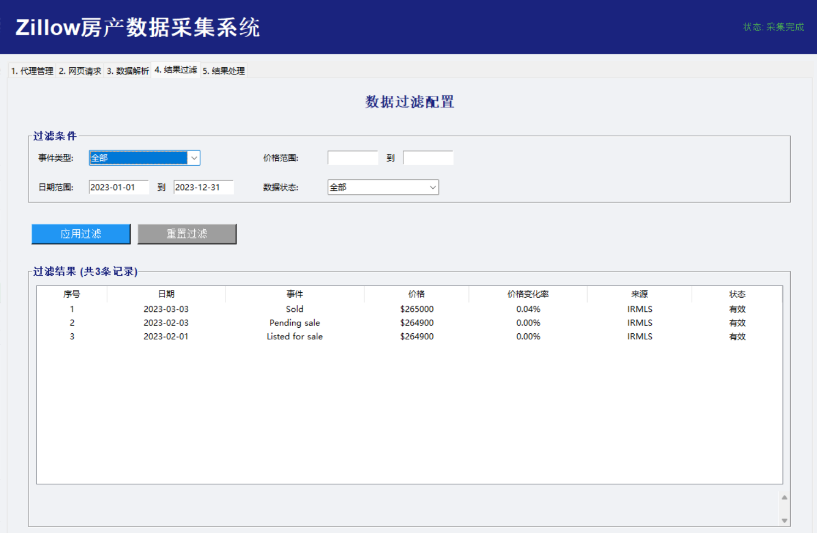Click the 事件 column header
The width and height of the screenshot is (817, 533).
coord(294,294)
